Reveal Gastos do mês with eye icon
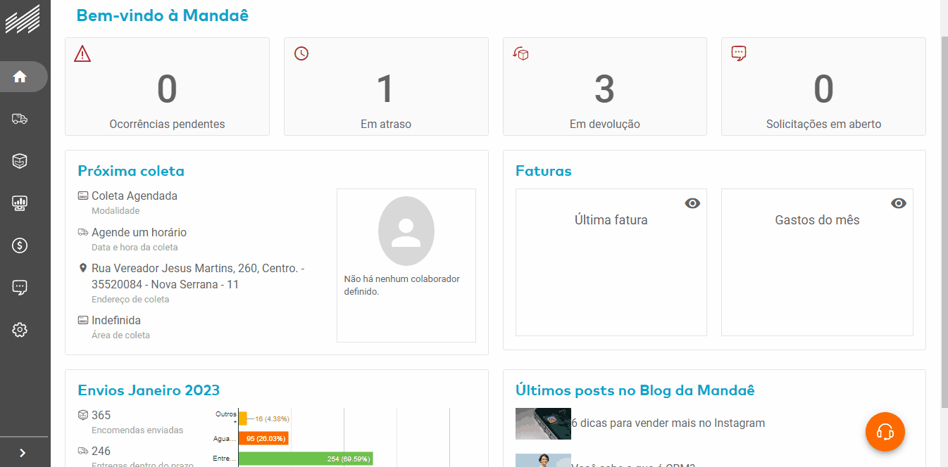 tap(898, 203)
